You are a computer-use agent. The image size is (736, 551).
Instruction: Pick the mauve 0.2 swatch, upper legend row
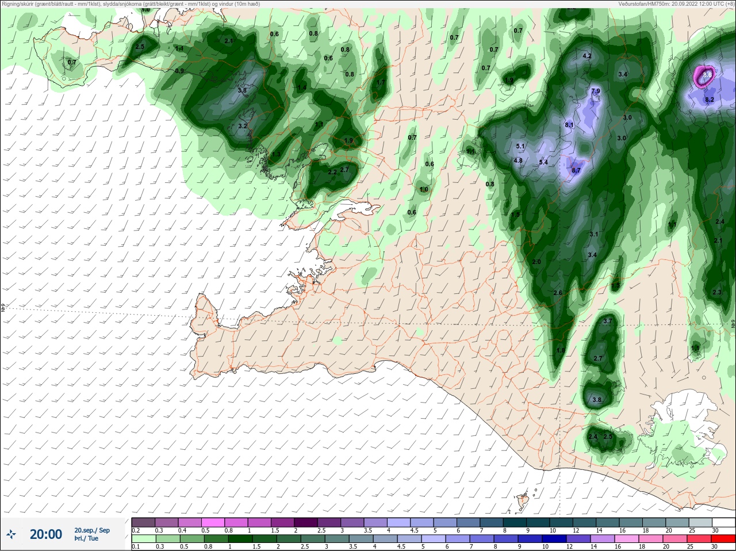[143, 522]
